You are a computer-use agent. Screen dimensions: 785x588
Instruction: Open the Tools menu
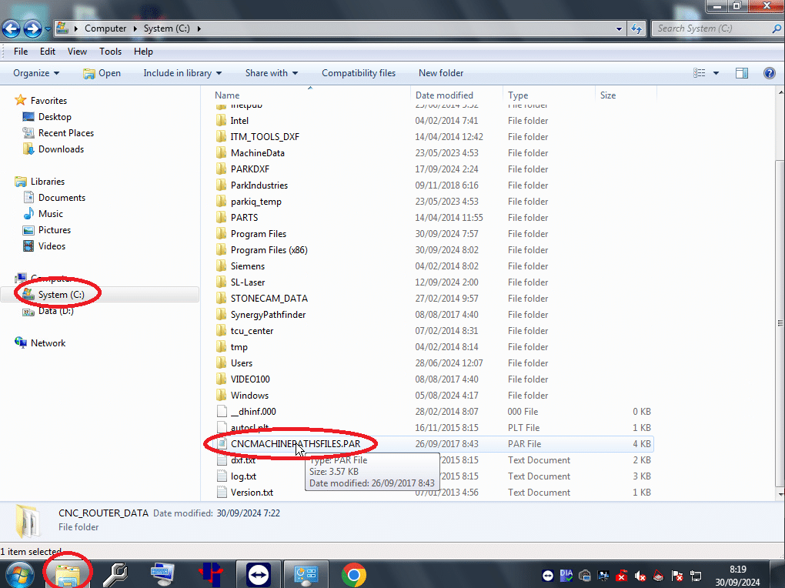click(x=110, y=52)
